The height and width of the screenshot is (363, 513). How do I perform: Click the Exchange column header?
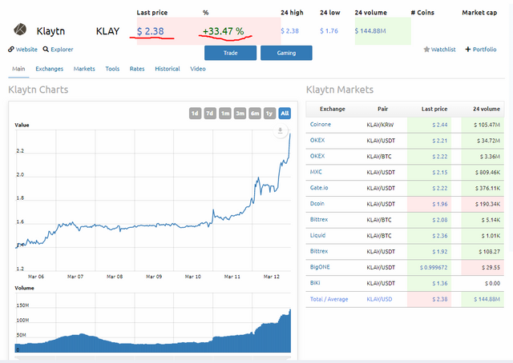point(333,109)
